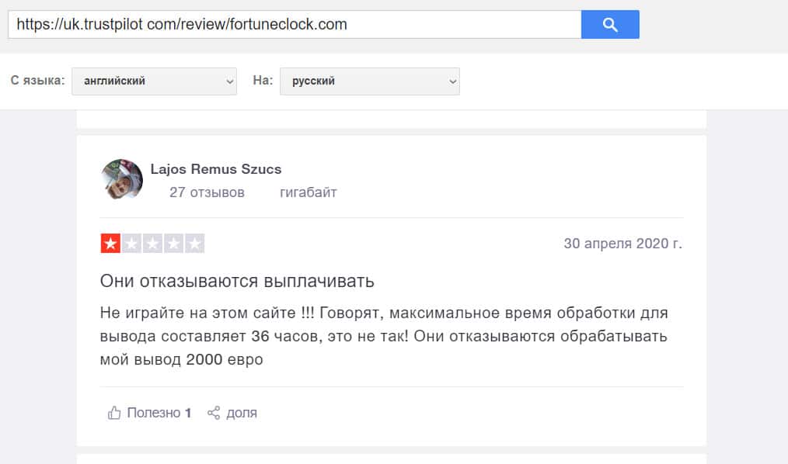
Task: Click the third gray rating star
Action: [152, 244]
